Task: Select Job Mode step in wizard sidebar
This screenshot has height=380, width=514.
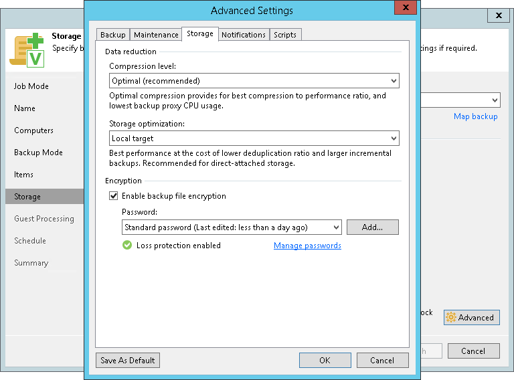Action: (31, 86)
